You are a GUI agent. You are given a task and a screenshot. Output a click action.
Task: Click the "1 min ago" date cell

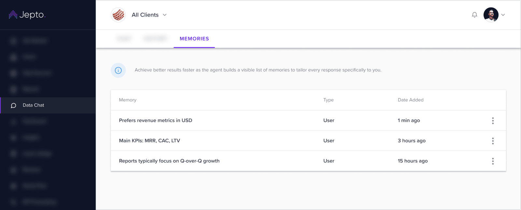tap(409, 121)
